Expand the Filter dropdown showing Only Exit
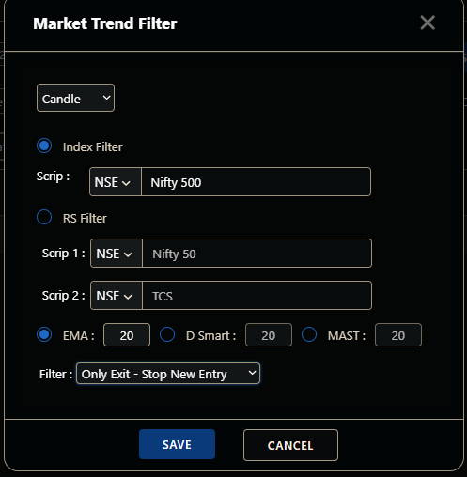The image size is (467, 477). pos(168,374)
